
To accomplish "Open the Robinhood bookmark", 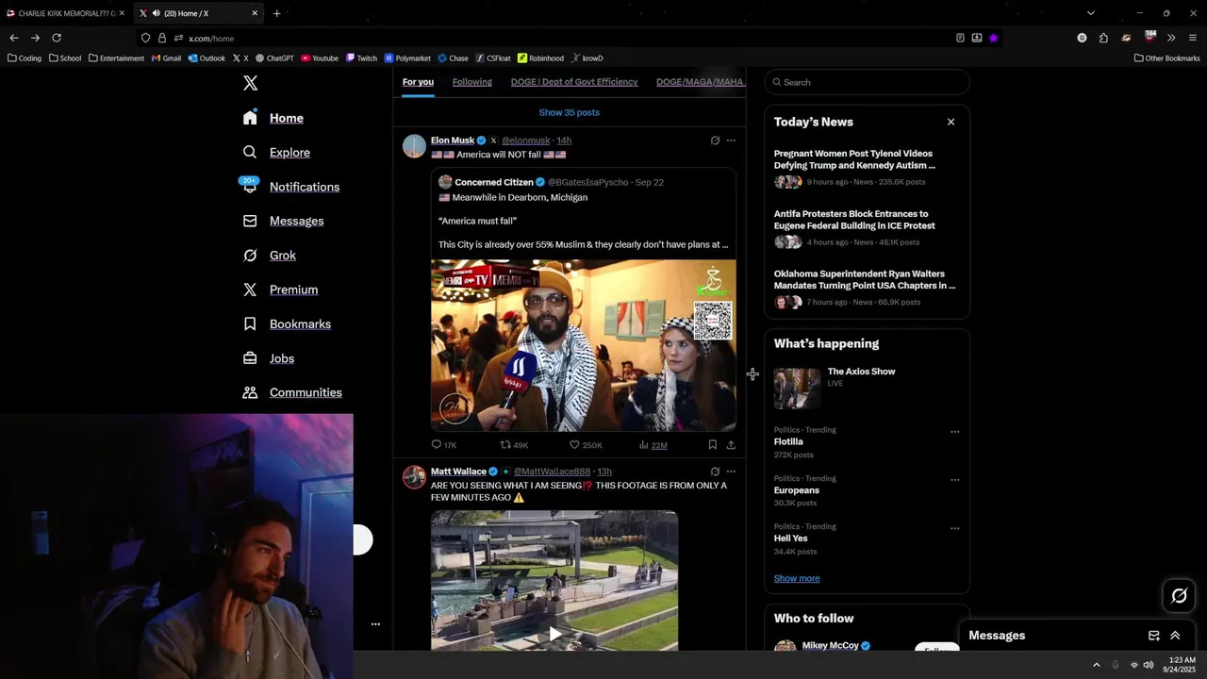I will pyautogui.click(x=540, y=58).
